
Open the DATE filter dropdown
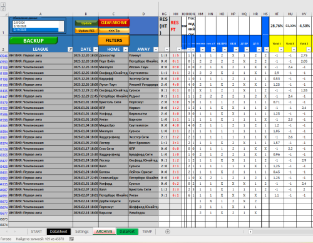(x=96, y=49)
